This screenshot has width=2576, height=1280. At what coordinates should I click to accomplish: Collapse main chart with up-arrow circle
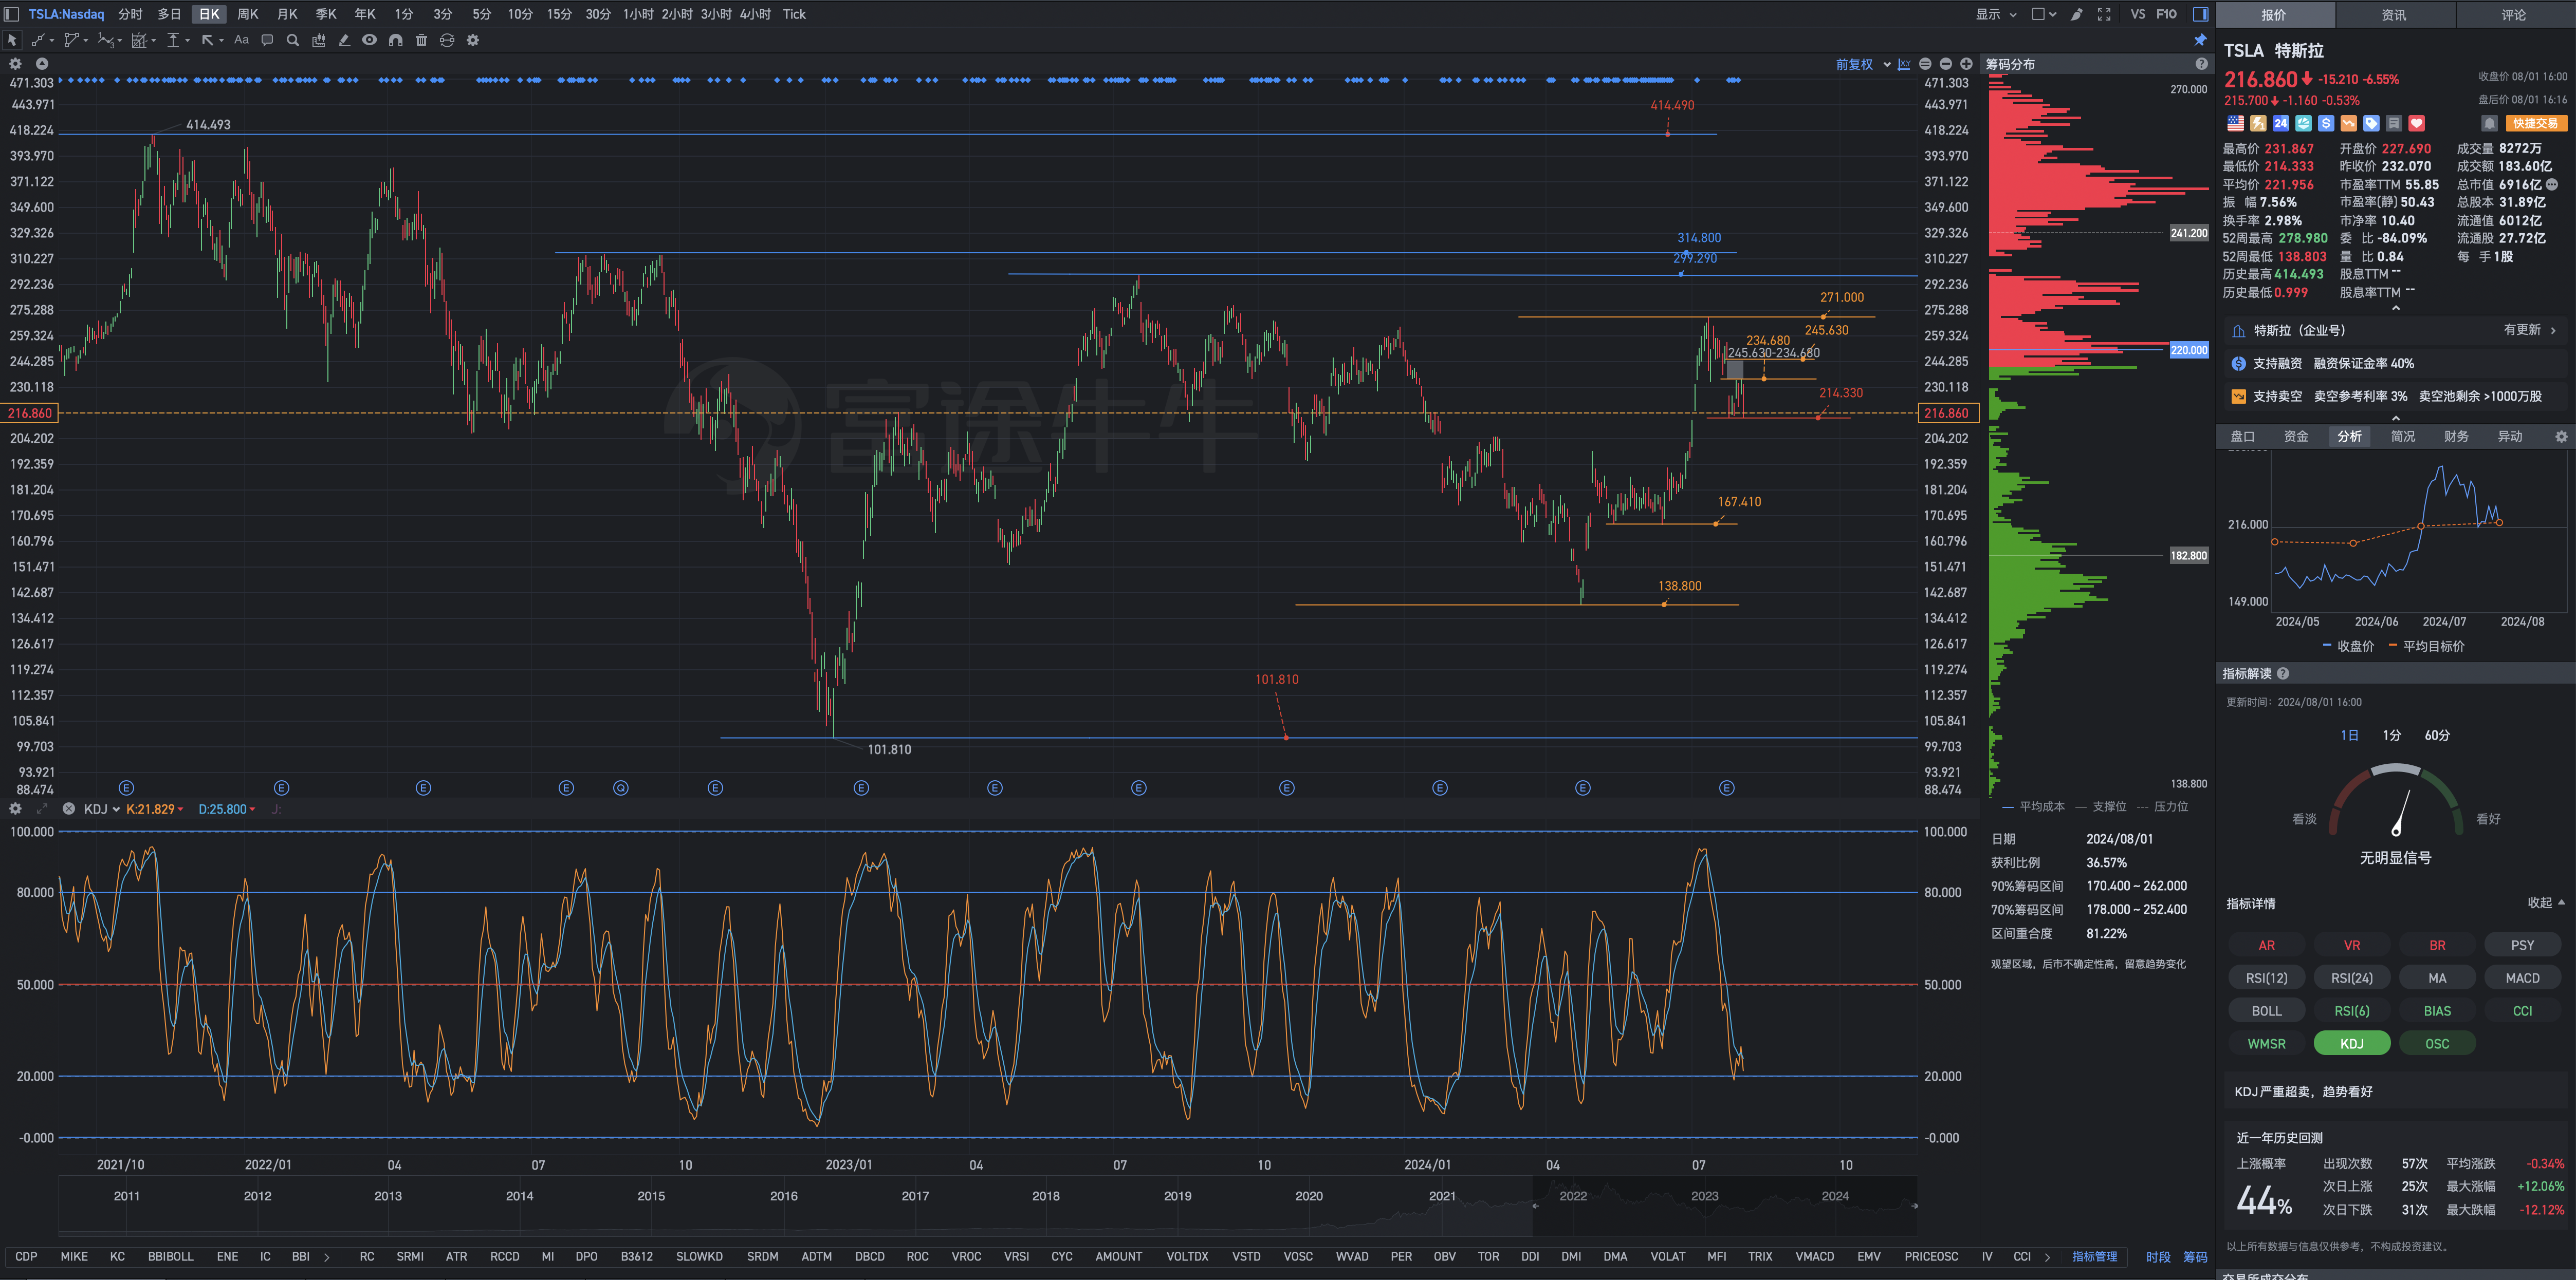(x=42, y=64)
